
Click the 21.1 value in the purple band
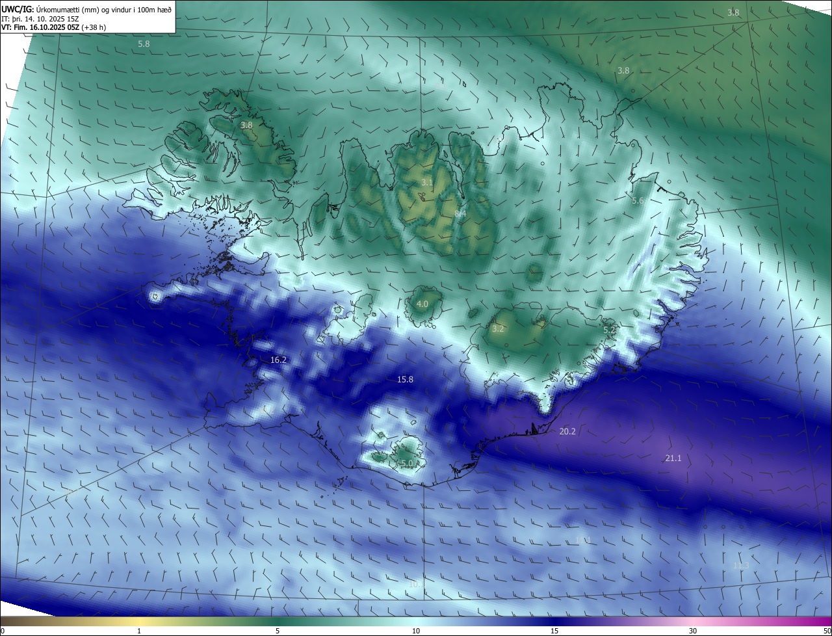(x=673, y=458)
